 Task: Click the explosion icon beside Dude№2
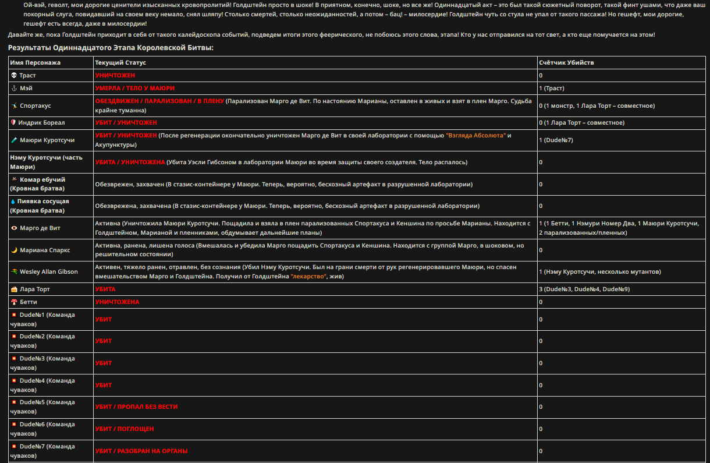[x=14, y=337]
